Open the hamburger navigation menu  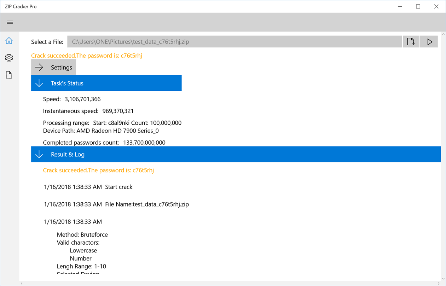click(10, 22)
